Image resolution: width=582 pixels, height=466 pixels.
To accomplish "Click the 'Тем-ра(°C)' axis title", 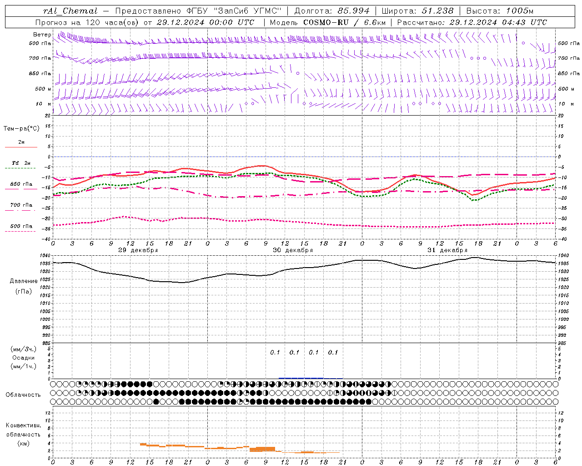I will pyautogui.click(x=21, y=129).
